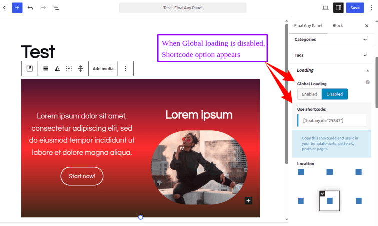The width and height of the screenshot is (378, 226).
Task: Set Global Loading to Enabled
Action: coord(309,94)
